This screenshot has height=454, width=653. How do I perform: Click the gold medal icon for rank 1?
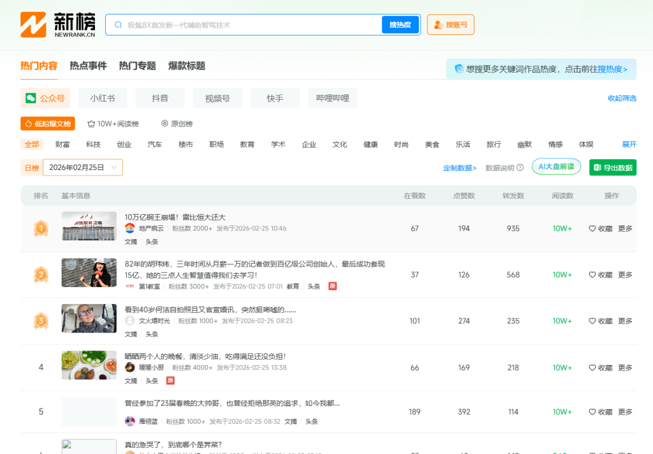pos(41,229)
